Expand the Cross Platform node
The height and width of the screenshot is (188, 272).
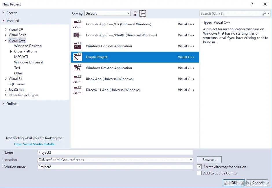(11, 51)
